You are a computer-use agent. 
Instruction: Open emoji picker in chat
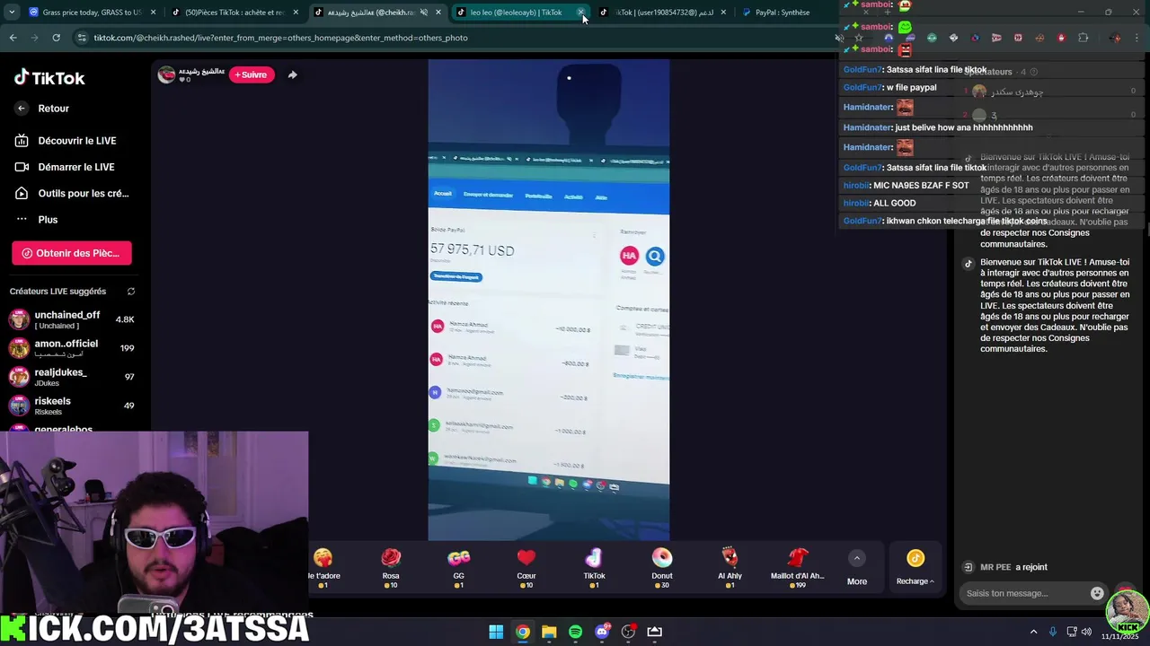1097,593
